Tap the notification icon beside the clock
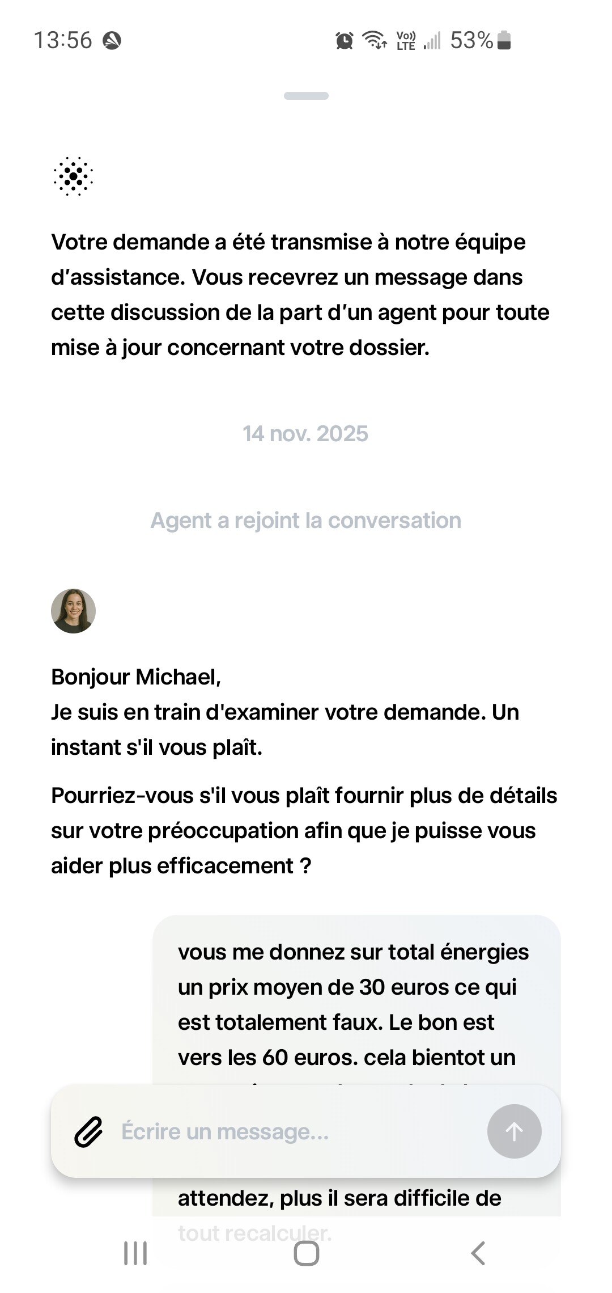The image size is (612, 1293). click(x=112, y=41)
